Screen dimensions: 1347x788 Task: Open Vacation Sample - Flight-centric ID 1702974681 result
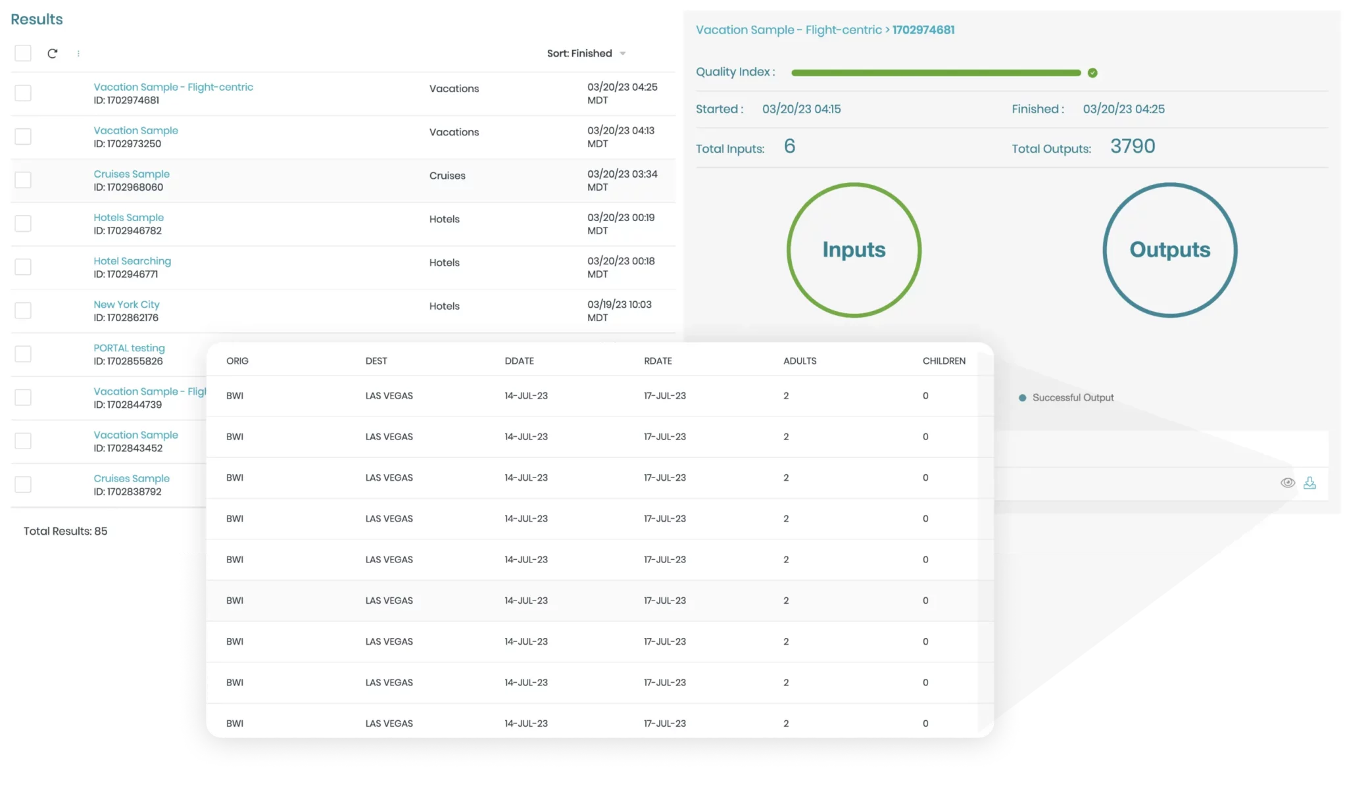point(173,87)
